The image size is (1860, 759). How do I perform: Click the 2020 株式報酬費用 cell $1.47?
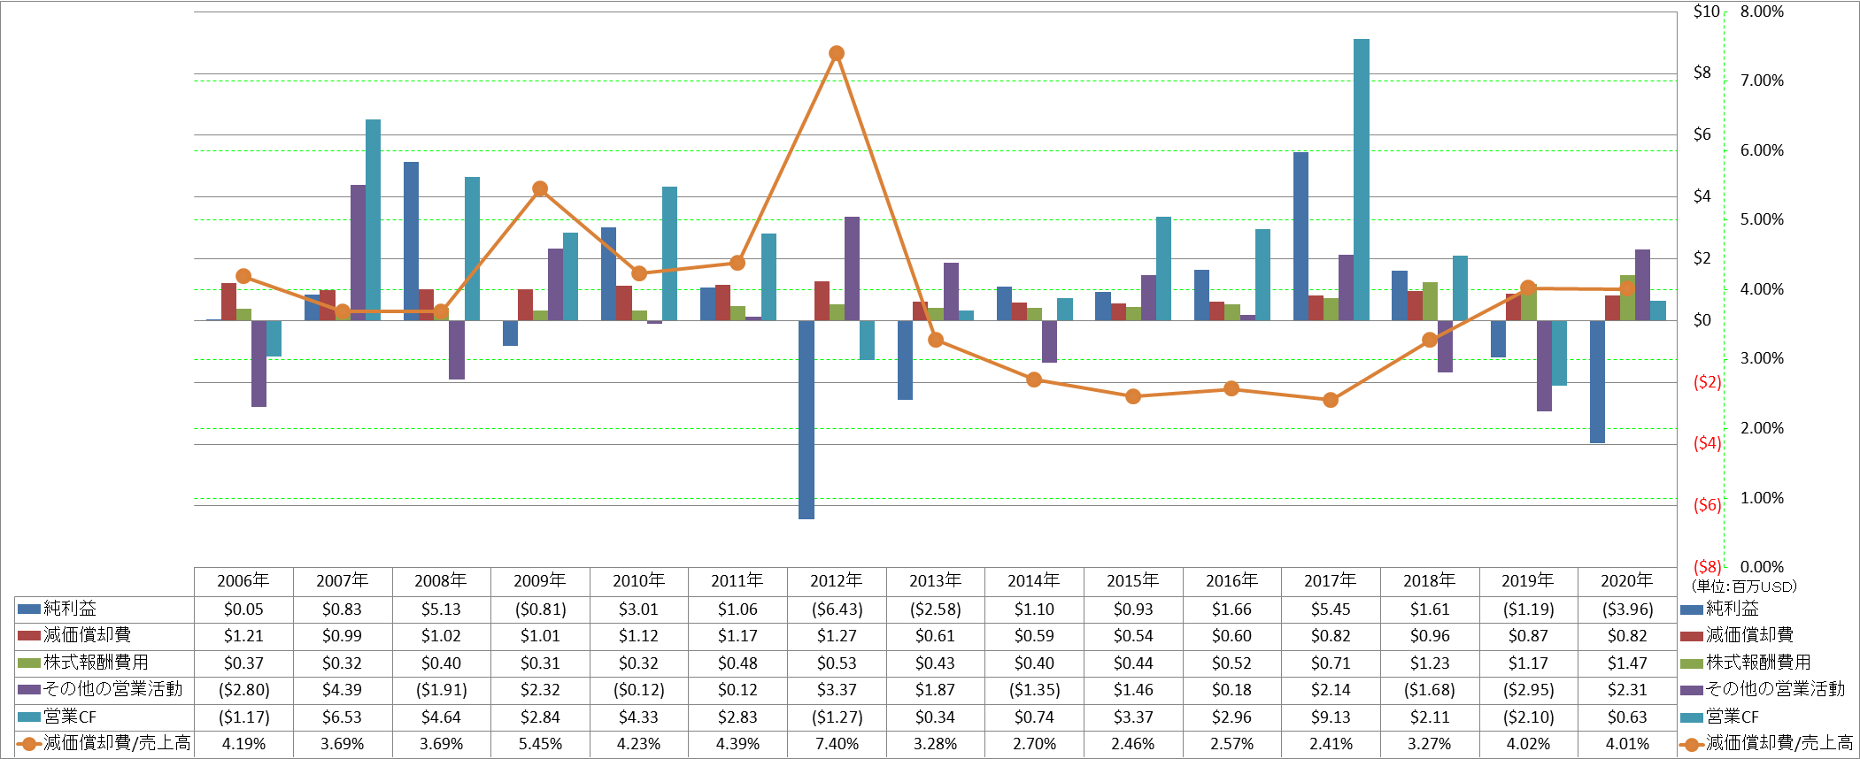(1627, 663)
